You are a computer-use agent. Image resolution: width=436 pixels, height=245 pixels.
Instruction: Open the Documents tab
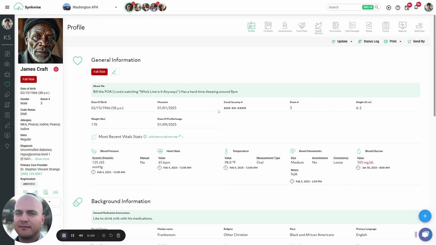pos(336,27)
